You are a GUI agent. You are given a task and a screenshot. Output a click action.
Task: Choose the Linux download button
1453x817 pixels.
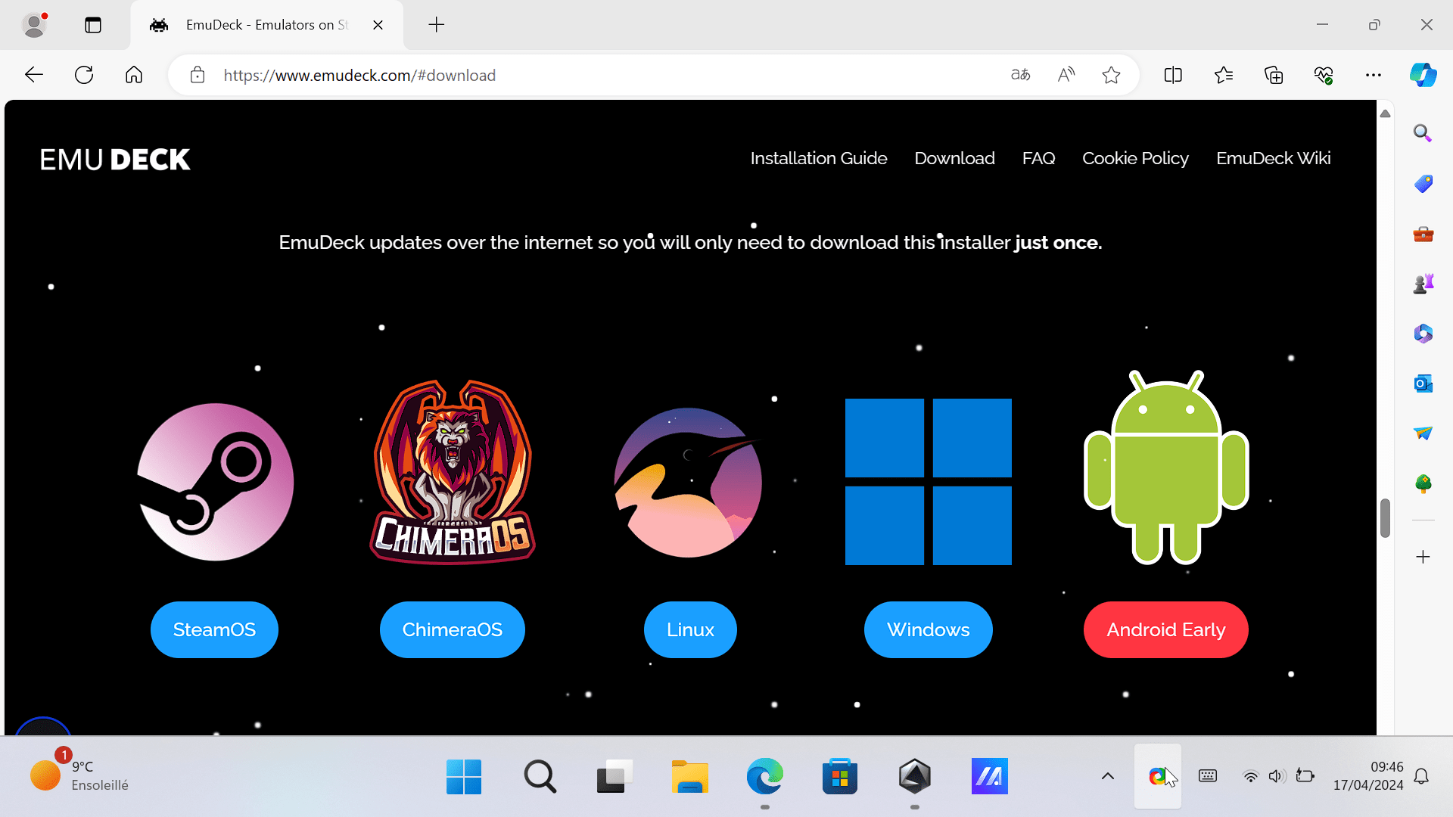coord(690,629)
